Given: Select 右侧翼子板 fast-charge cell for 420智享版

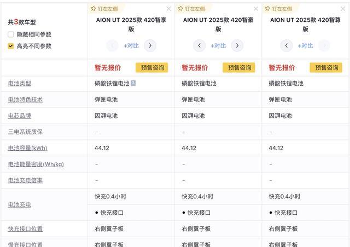Looking at the screenshot, I should (109, 229).
